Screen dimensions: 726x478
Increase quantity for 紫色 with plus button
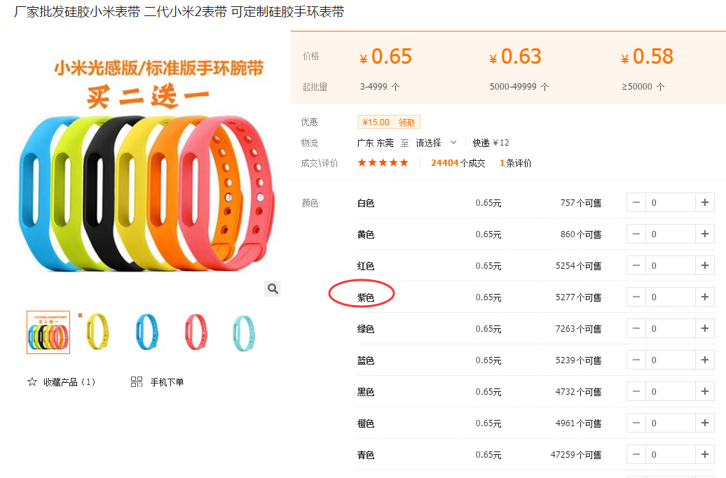(x=705, y=297)
